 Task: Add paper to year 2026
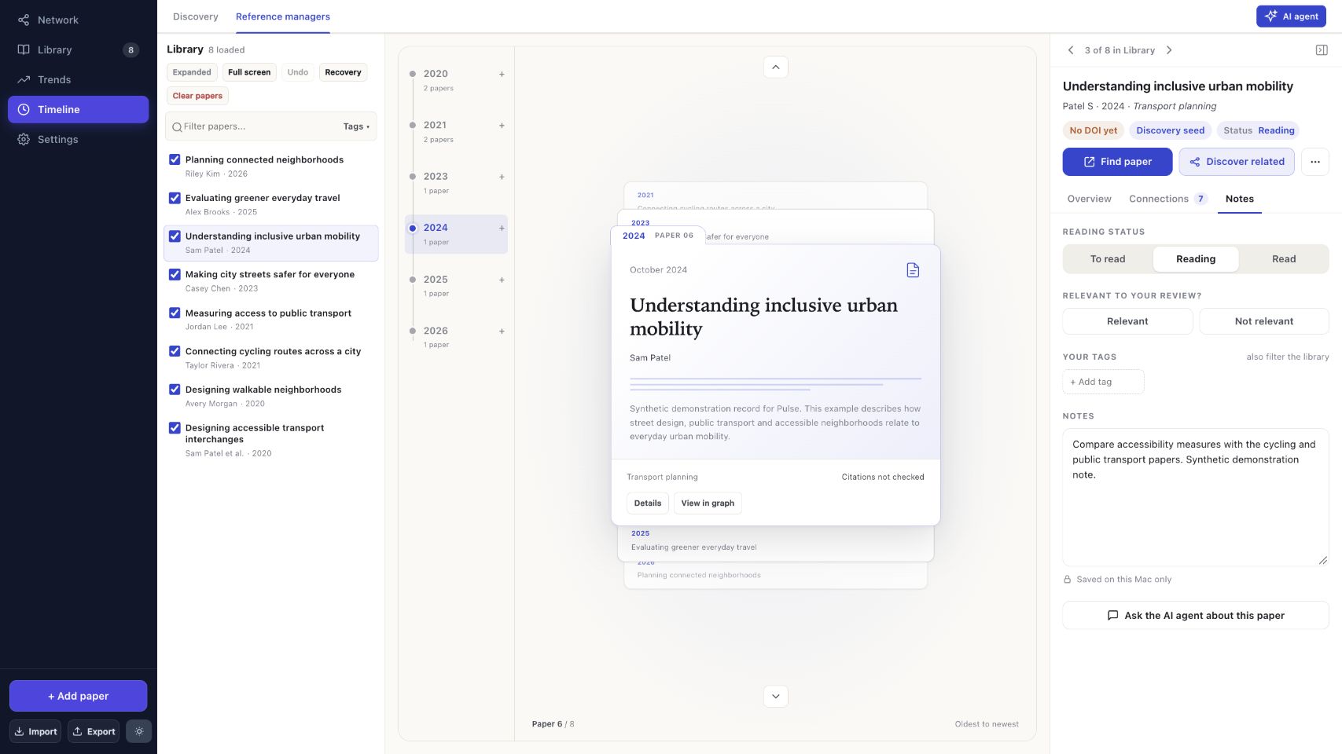502,331
